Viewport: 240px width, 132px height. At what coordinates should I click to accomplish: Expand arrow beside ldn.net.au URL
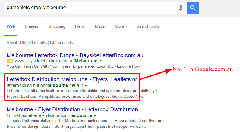click(x=95, y=115)
